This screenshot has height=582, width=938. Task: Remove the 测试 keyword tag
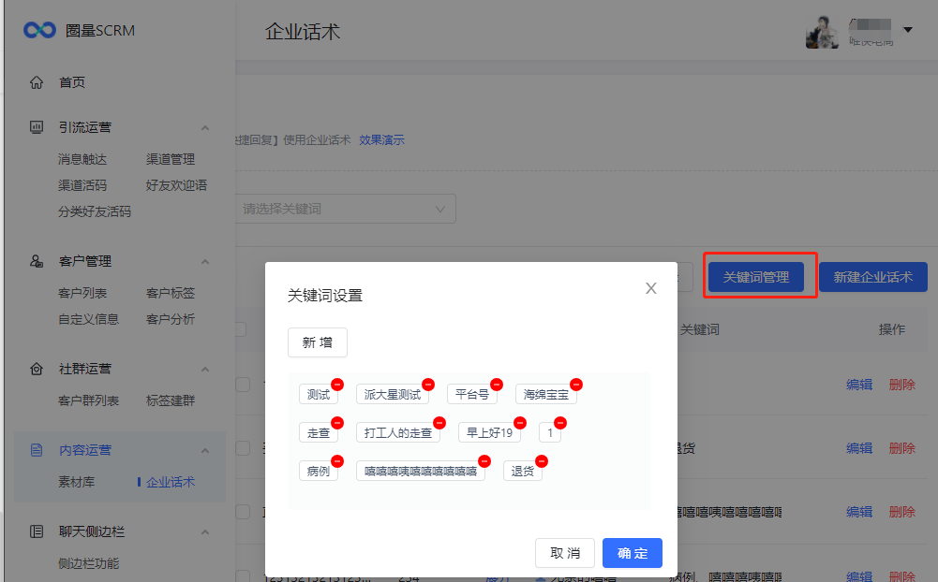coord(337,385)
